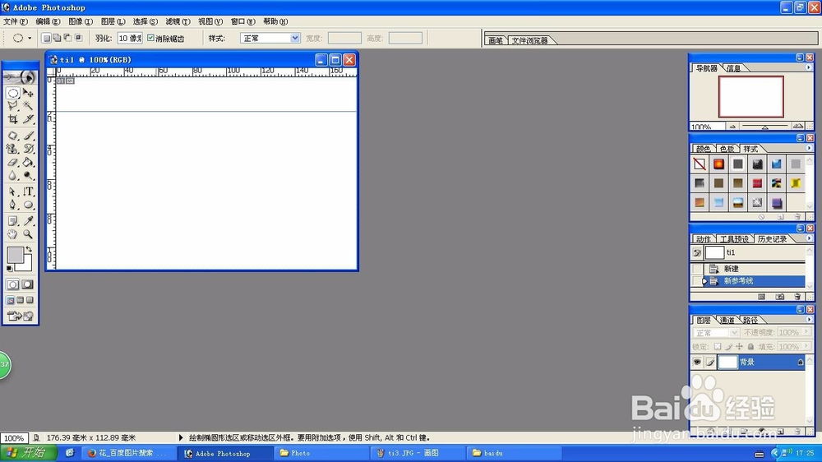Open the Layers panel flyout menu arrow
Image resolution: width=822 pixels, height=462 pixels.
tap(808, 319)
